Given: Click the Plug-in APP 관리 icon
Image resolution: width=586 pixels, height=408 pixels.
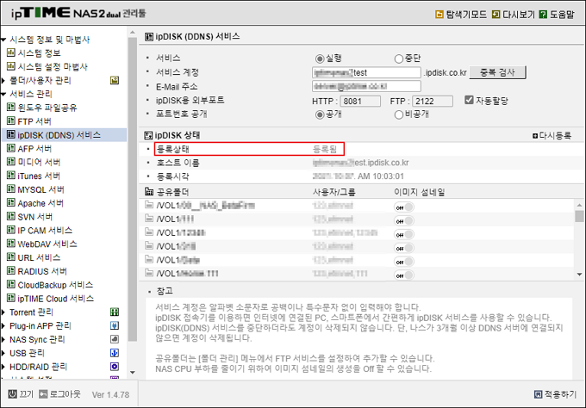Looking at the screenshot, I should point(115,325).
